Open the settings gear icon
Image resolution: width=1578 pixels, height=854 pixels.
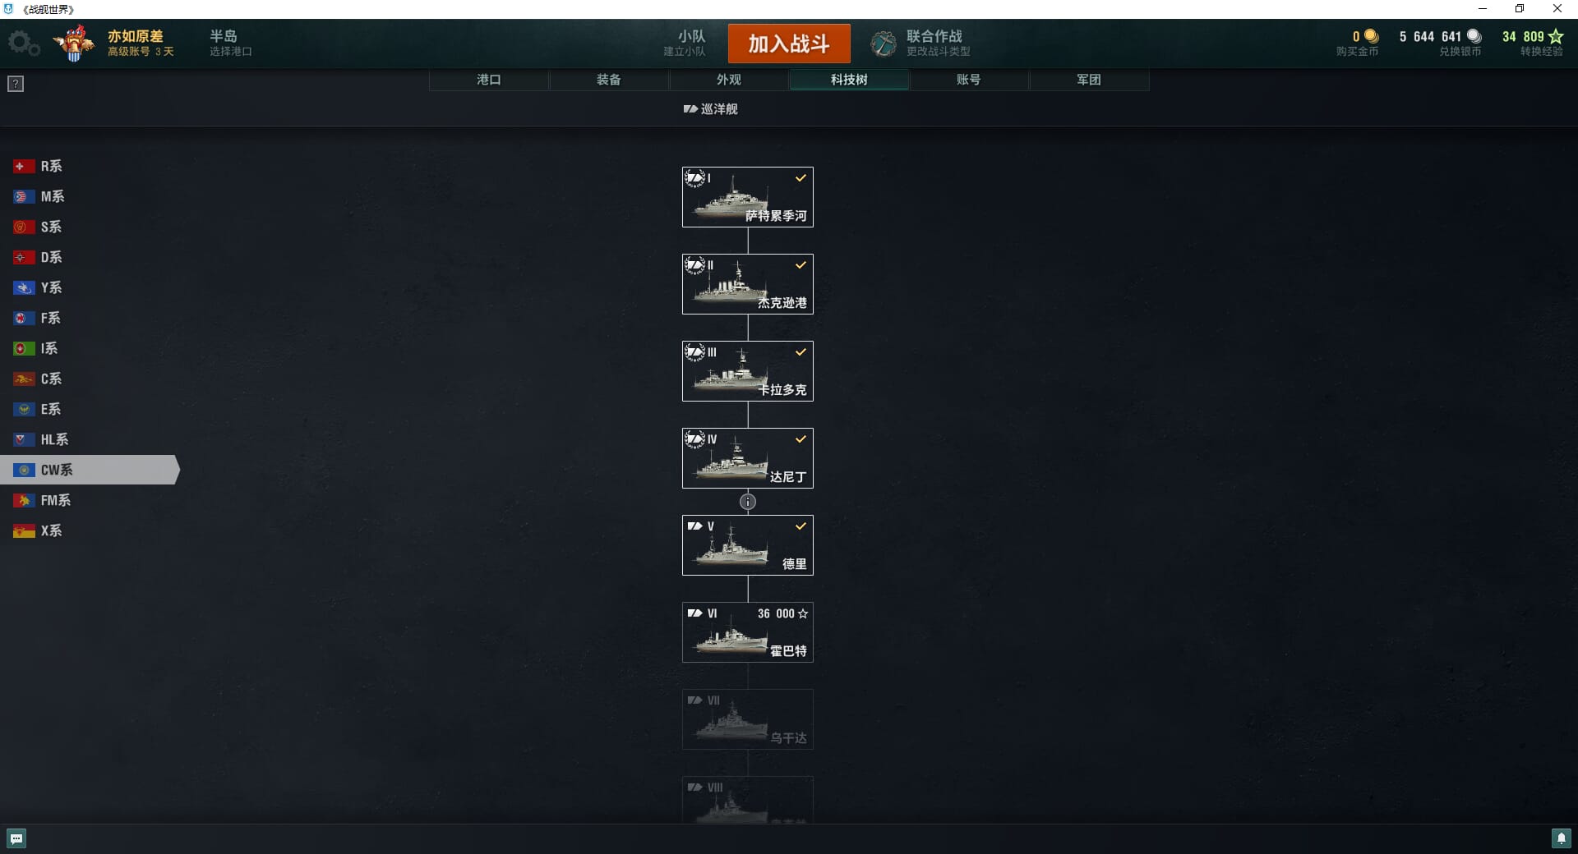tap(22, 43)
